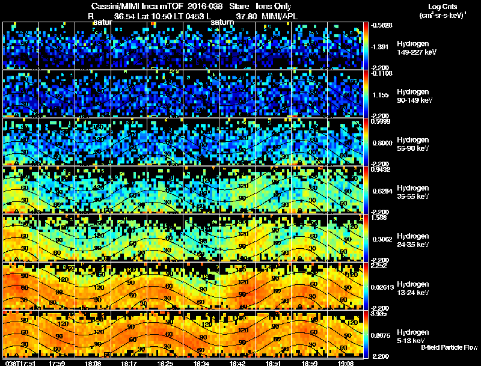Click the -1.391 colorbar midpoint value
The height and width of the screenshot is (366, 481).
coord(380,47)
